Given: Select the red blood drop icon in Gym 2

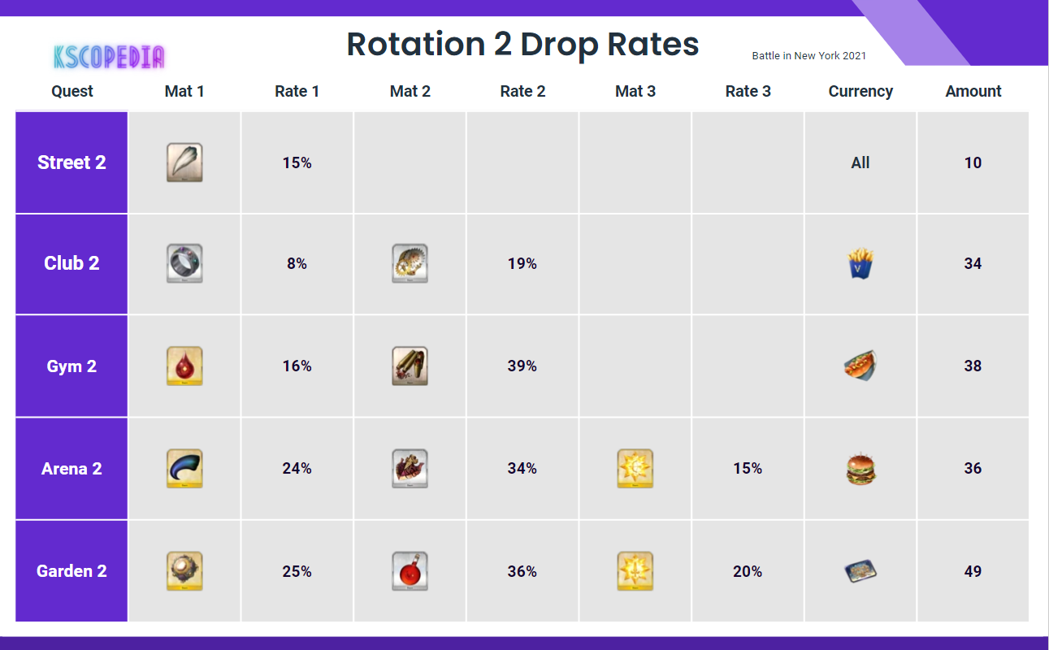Looking at the screenshot, I should [x=184, y=366].
